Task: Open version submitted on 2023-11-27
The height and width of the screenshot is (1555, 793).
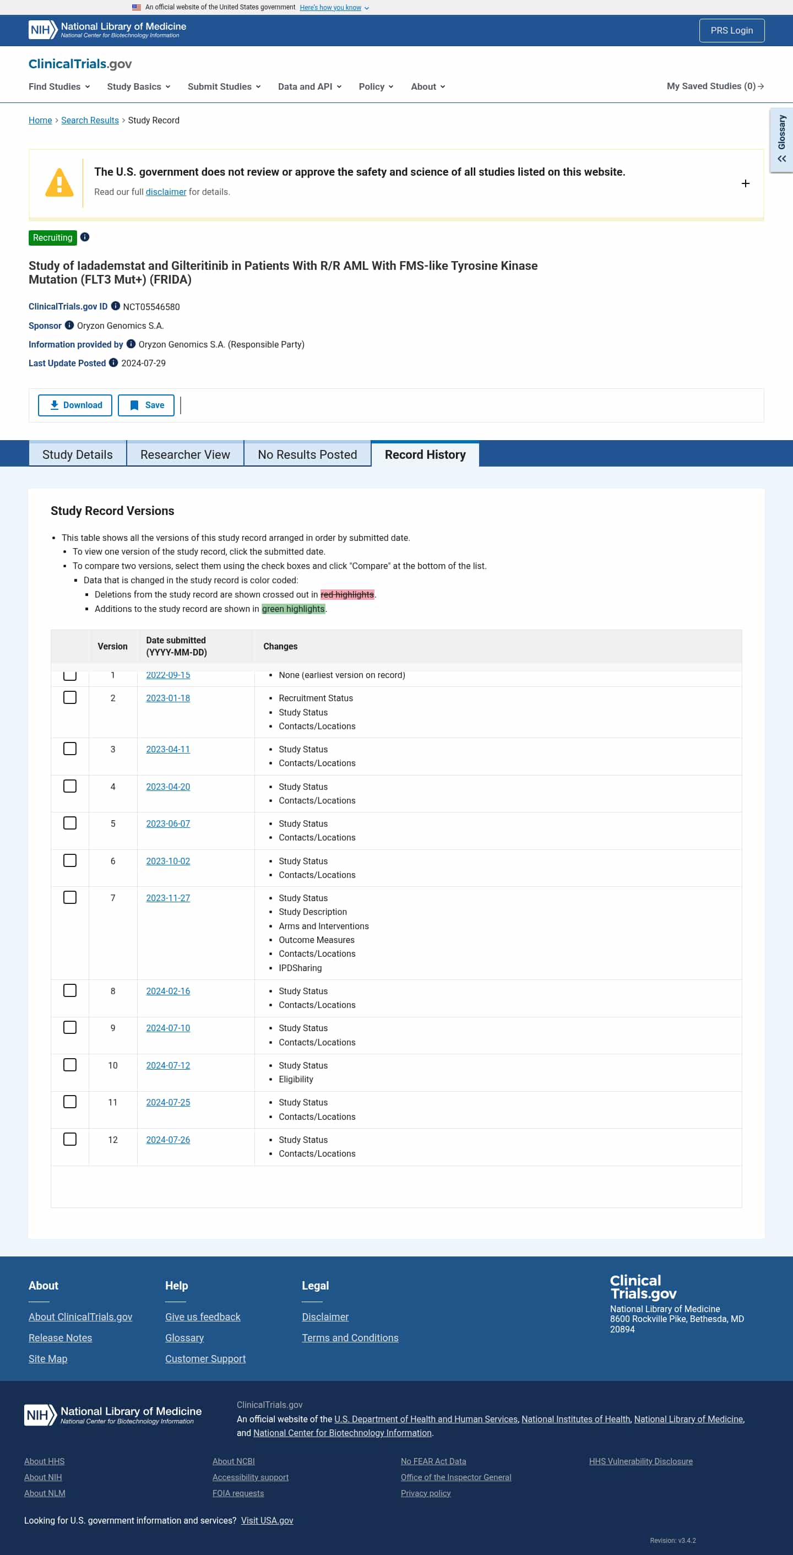Action: click(168, 898)
